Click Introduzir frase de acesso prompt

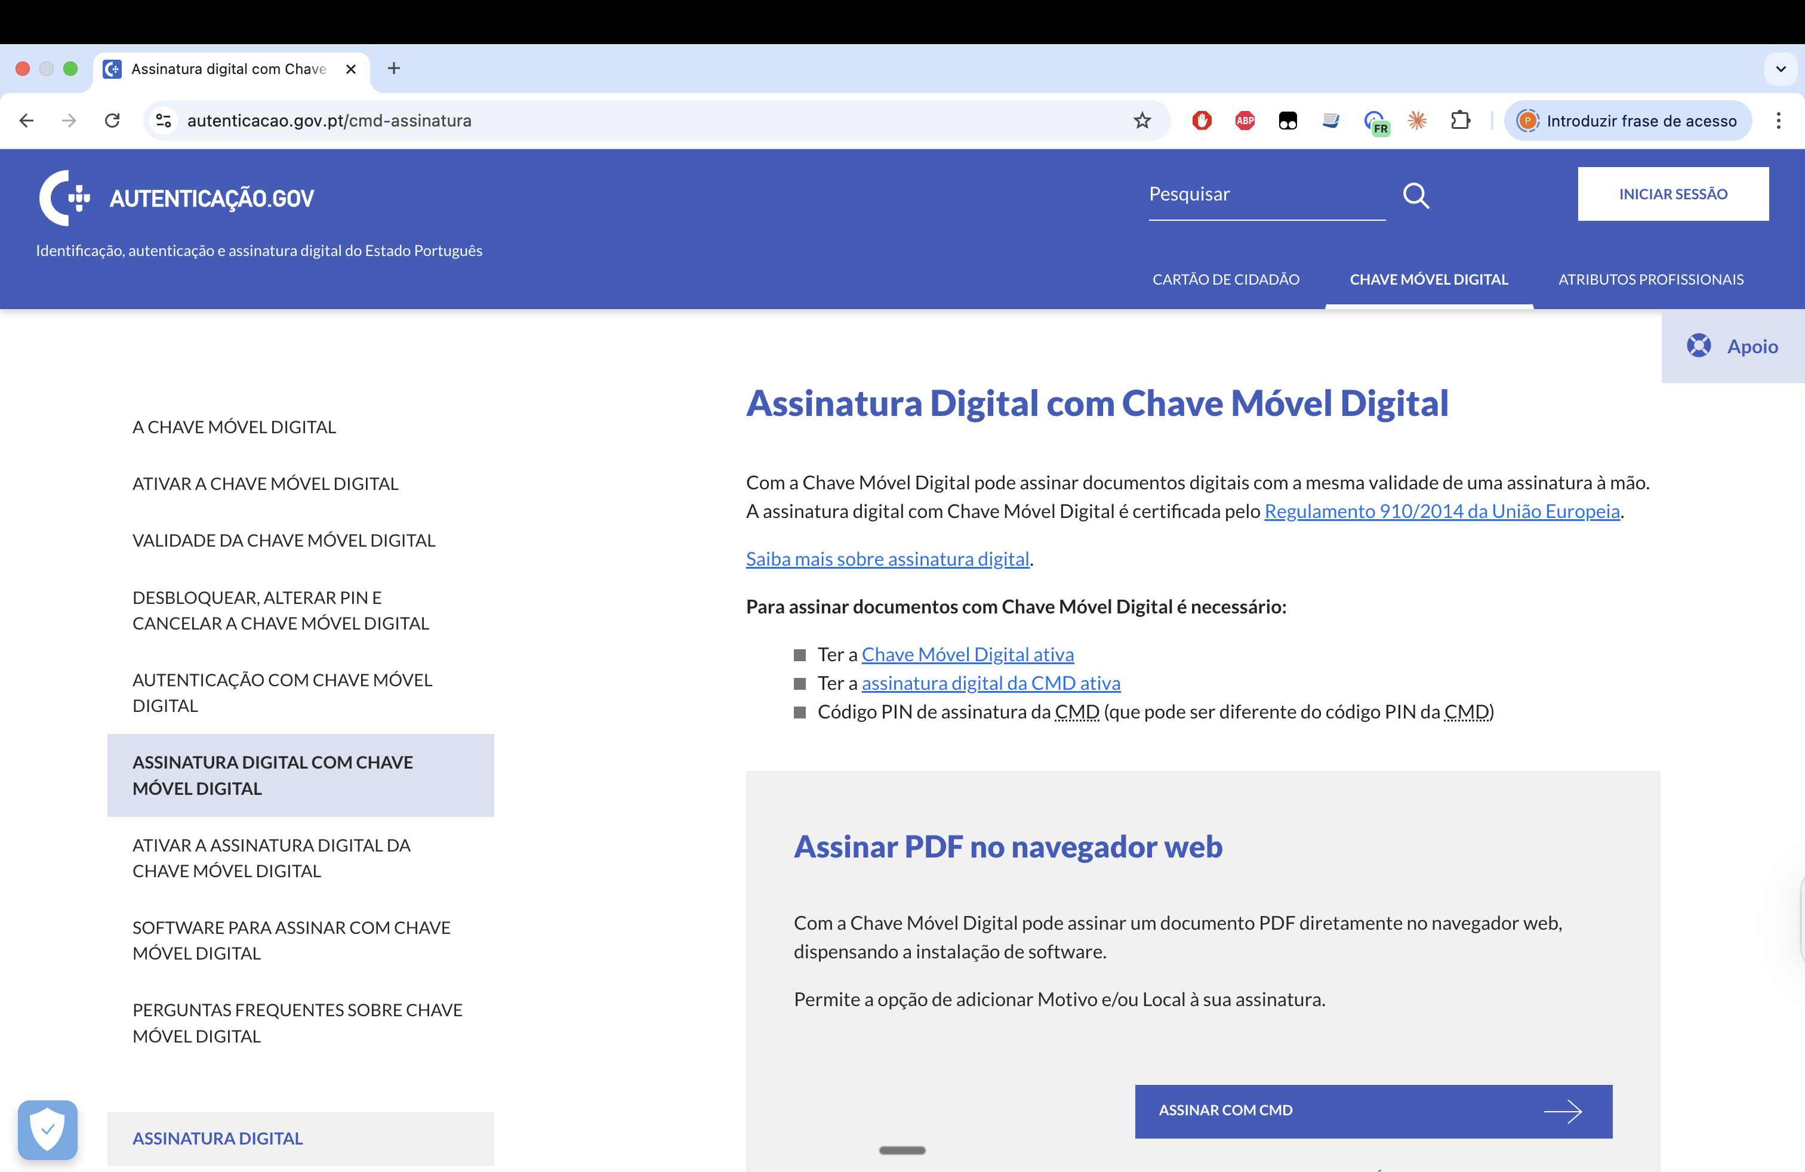1628,120
